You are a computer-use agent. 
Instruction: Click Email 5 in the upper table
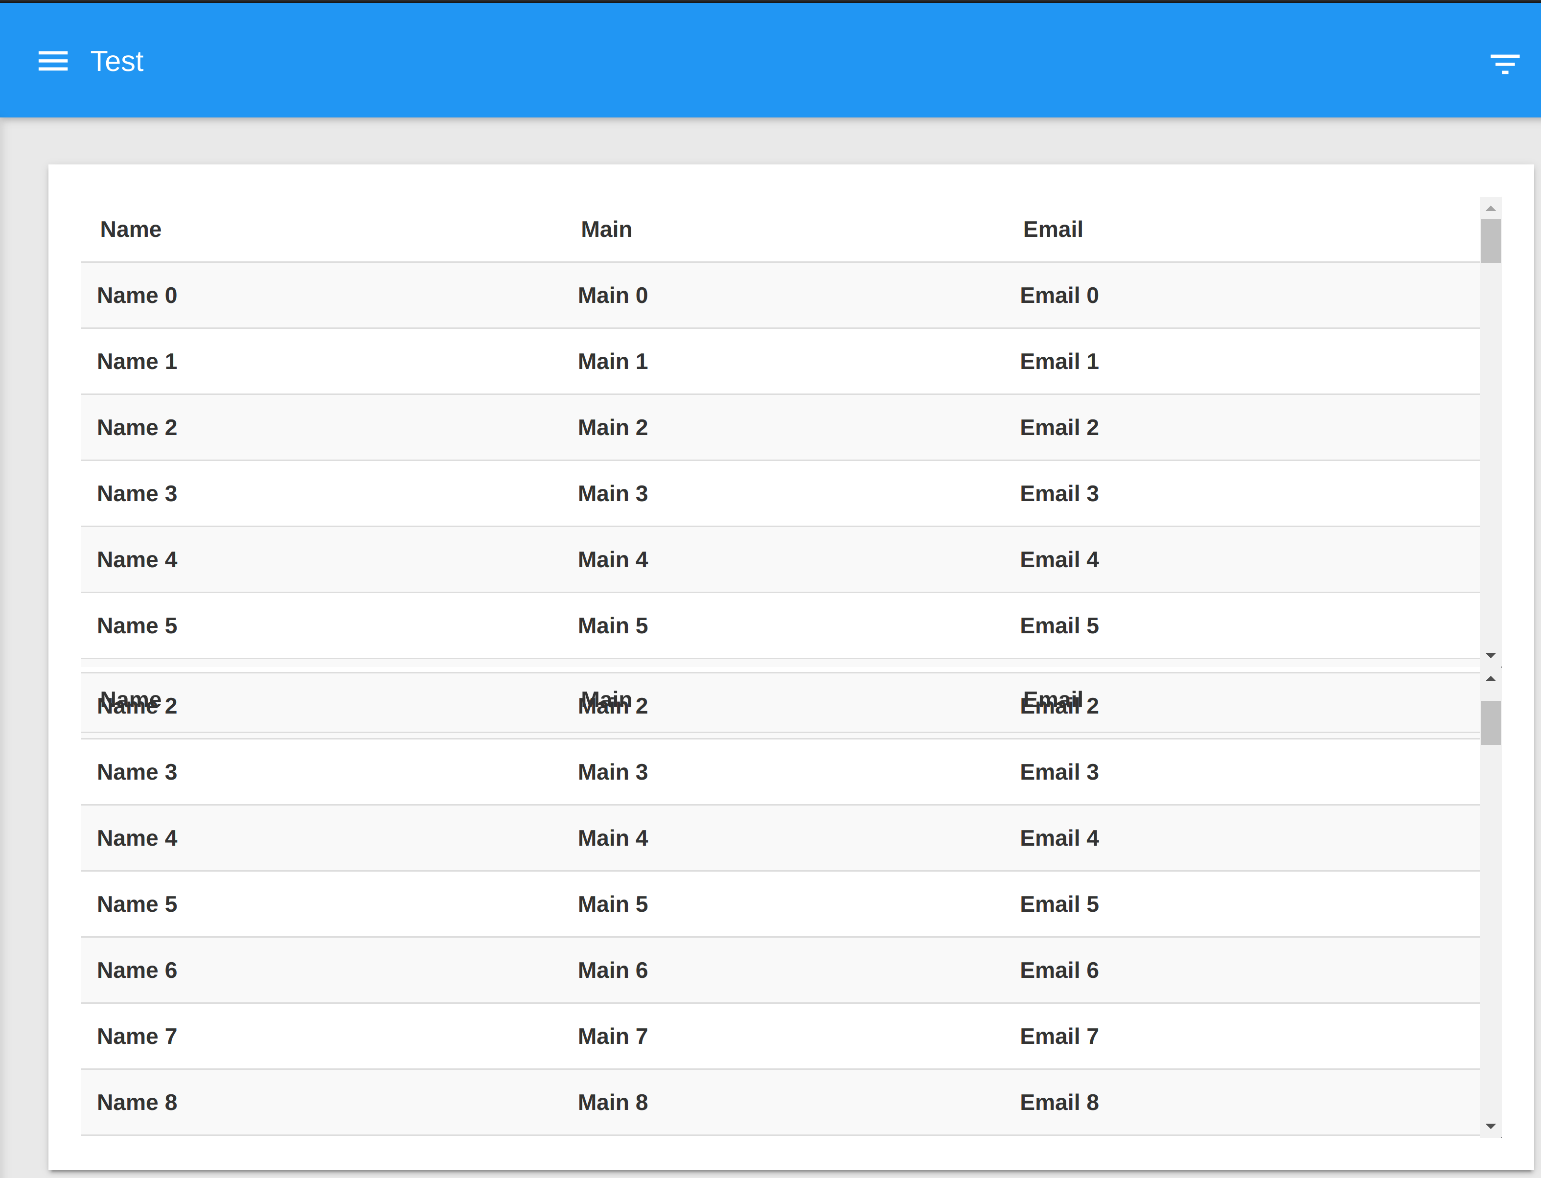tap(1058, 625)
